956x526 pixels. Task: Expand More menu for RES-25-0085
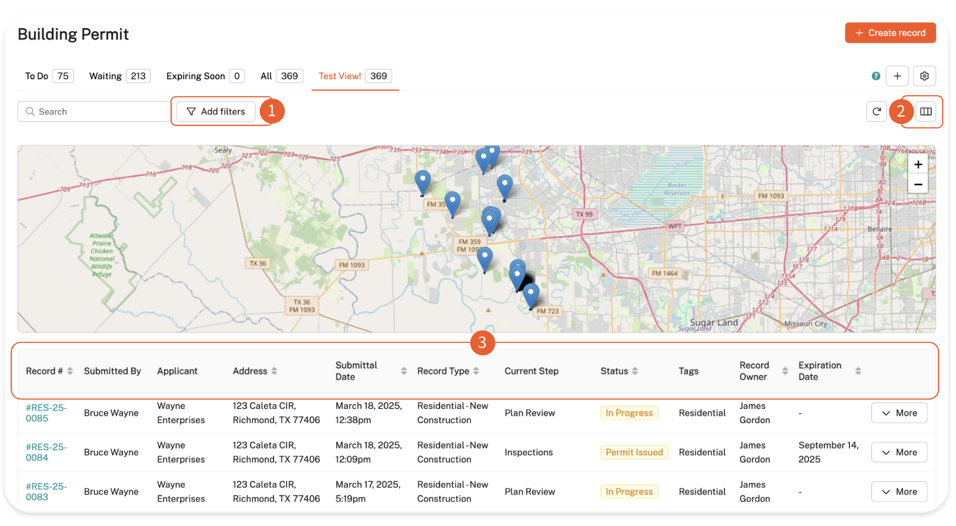899,413
